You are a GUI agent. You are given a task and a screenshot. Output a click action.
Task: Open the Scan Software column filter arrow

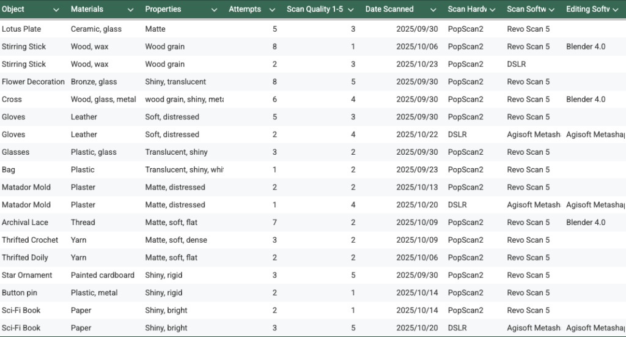(552, 10)
